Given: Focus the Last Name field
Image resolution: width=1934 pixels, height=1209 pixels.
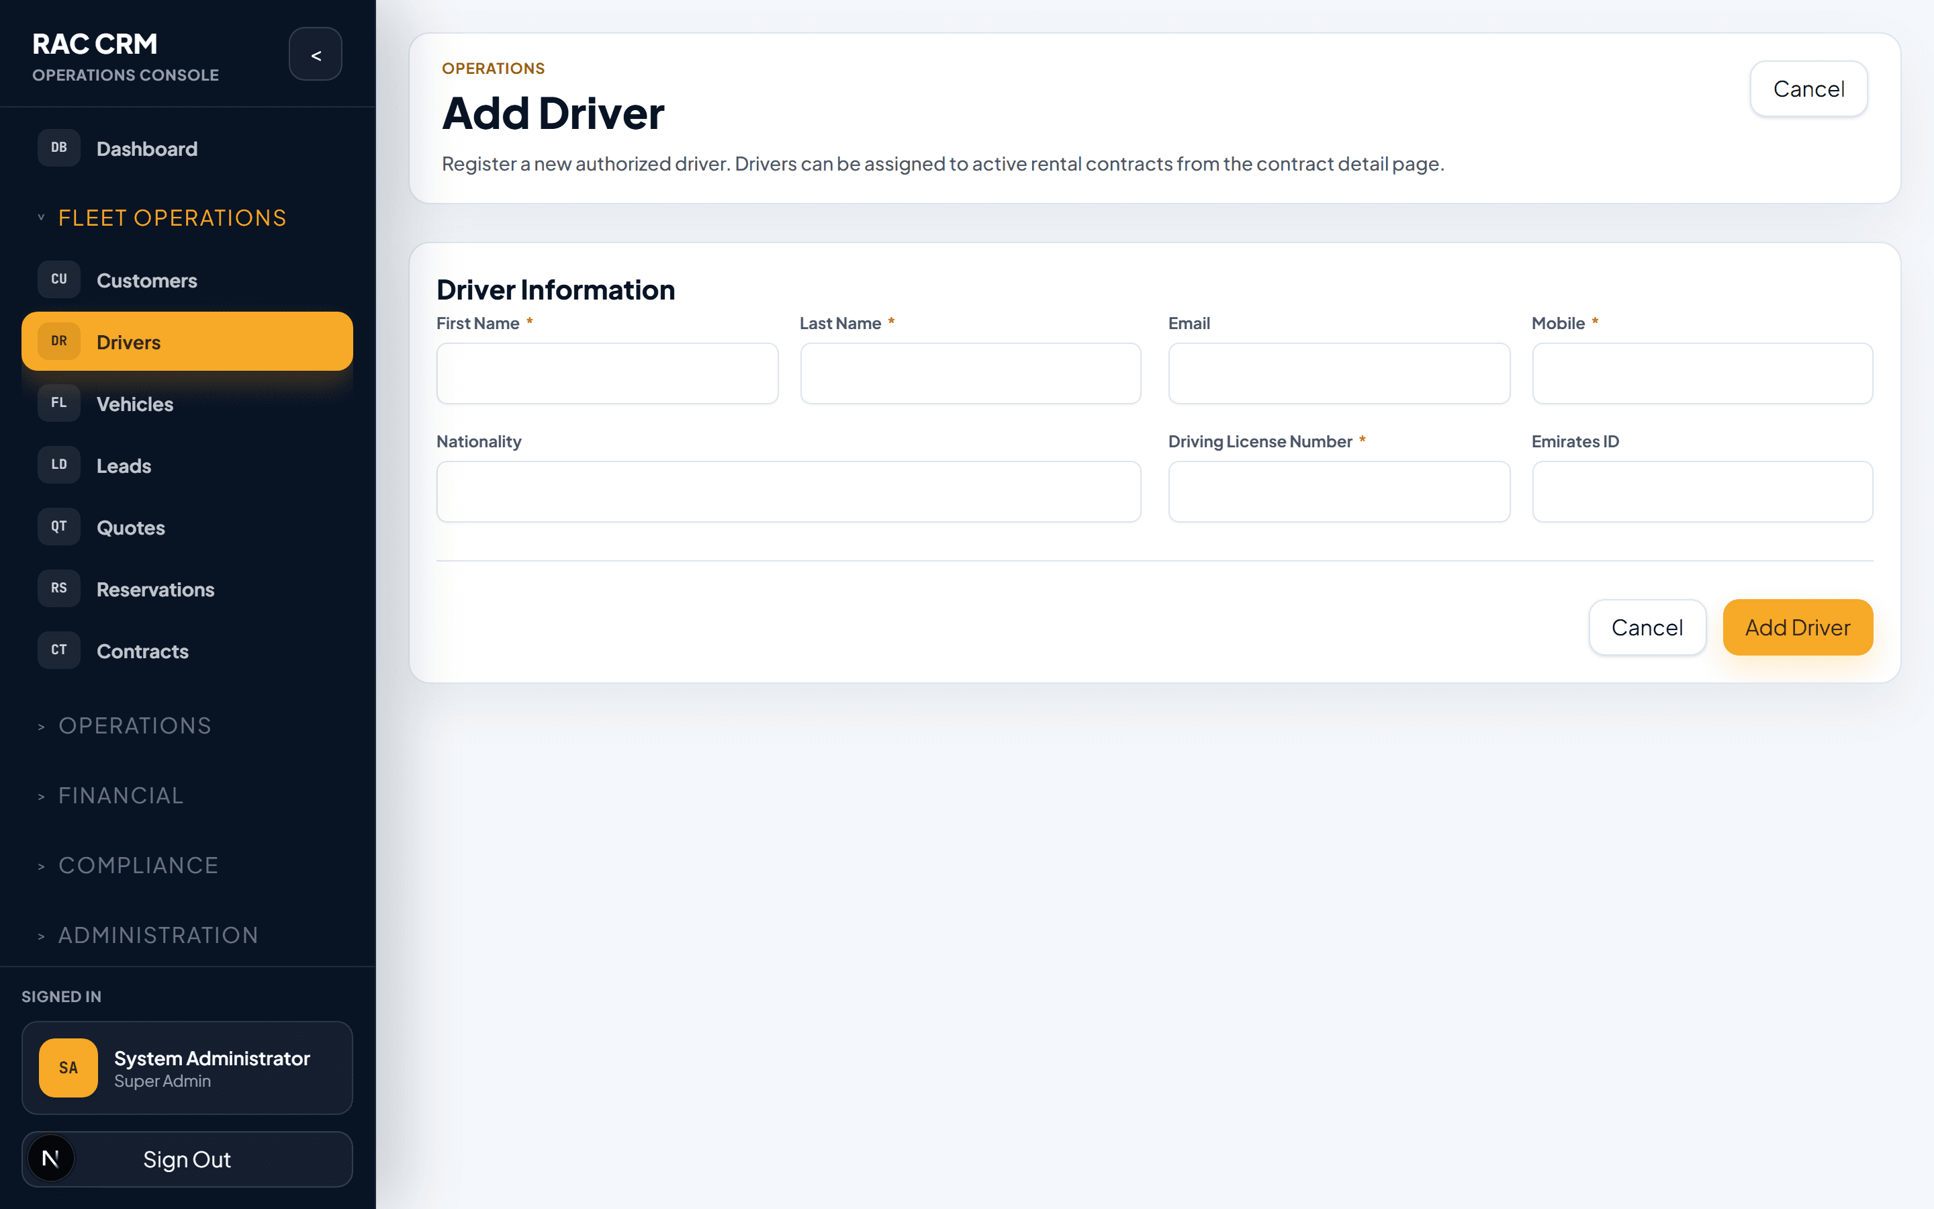Looking at the screenshot, I should (970, 373).
